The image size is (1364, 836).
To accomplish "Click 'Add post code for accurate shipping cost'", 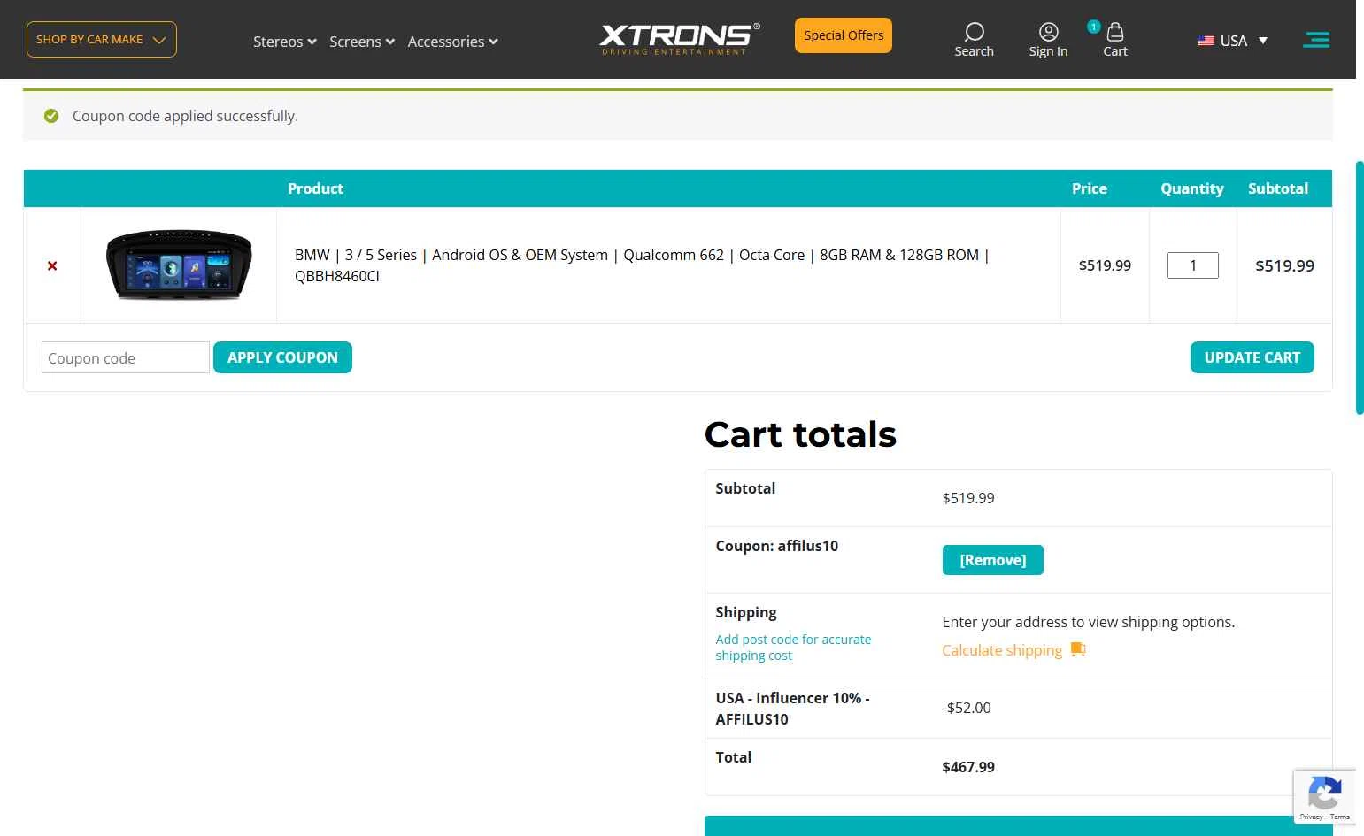I will [793, 648].
